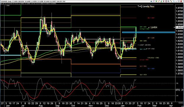Image resolution: width=184 pixels, height=107 pixels.
Task: Click the Nov month label on time axis
Action: tap(91, 106)
